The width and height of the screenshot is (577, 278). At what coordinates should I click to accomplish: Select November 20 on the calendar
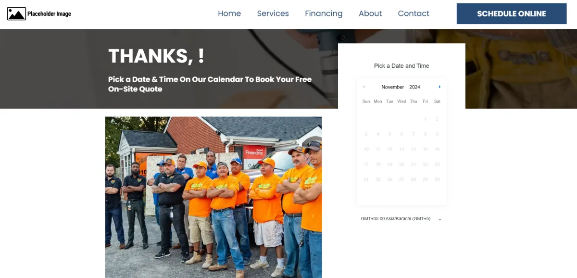401,164
